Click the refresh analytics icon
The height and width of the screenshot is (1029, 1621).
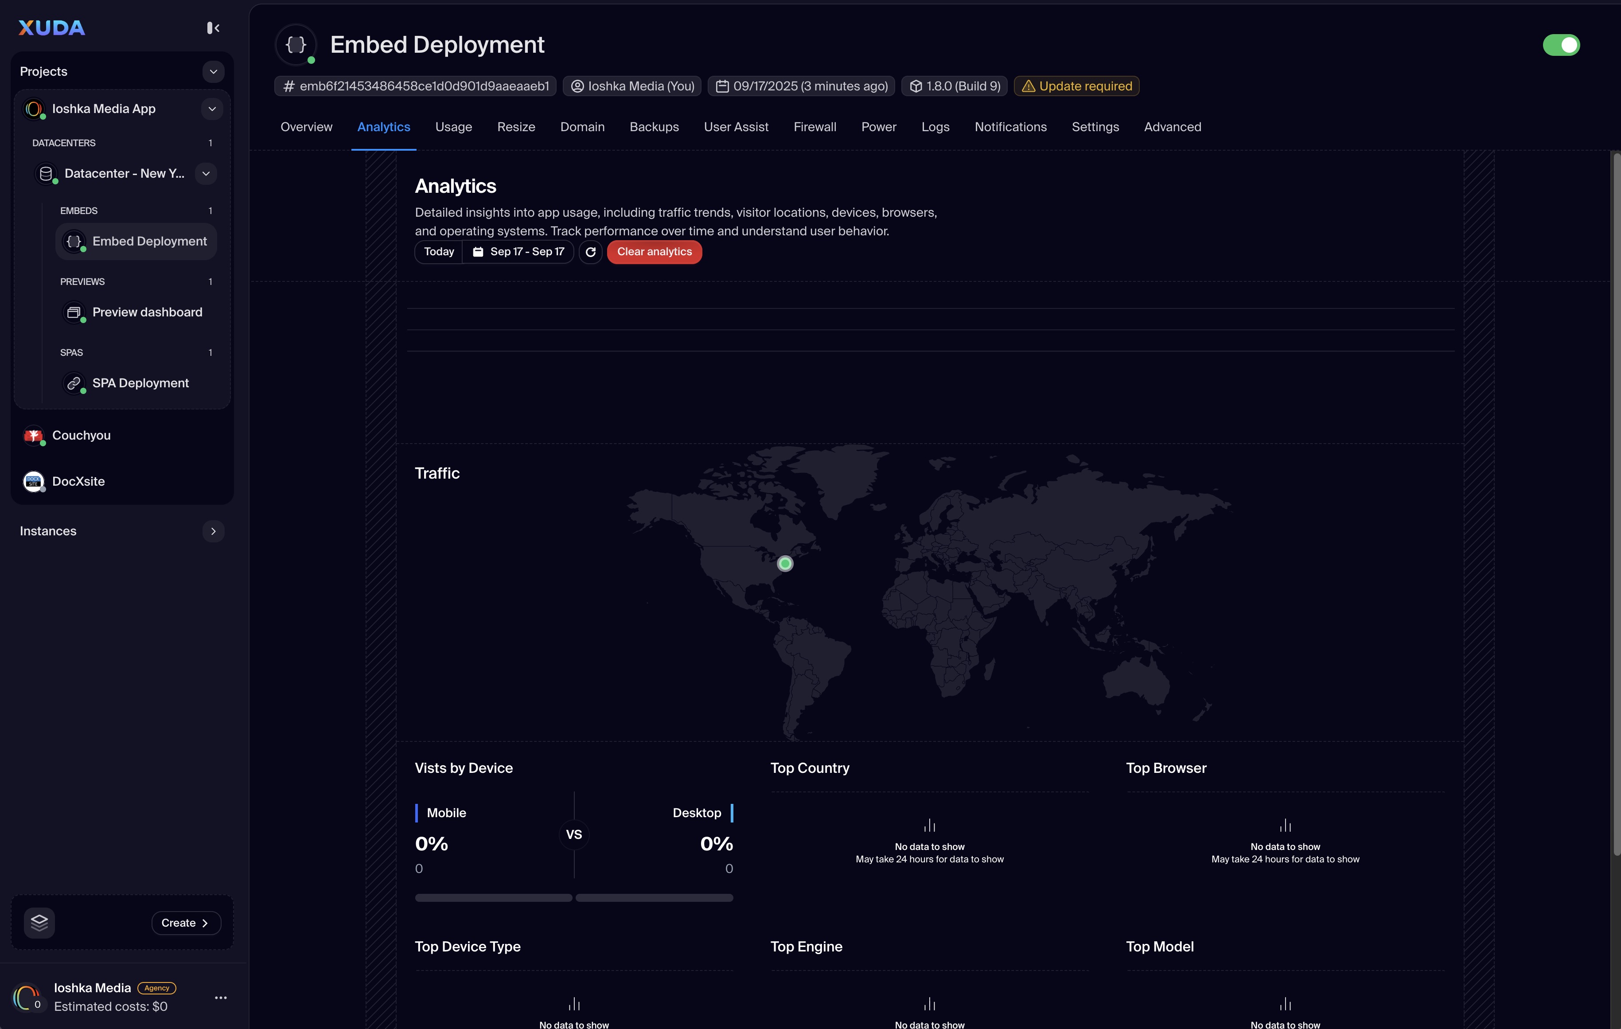590,252
